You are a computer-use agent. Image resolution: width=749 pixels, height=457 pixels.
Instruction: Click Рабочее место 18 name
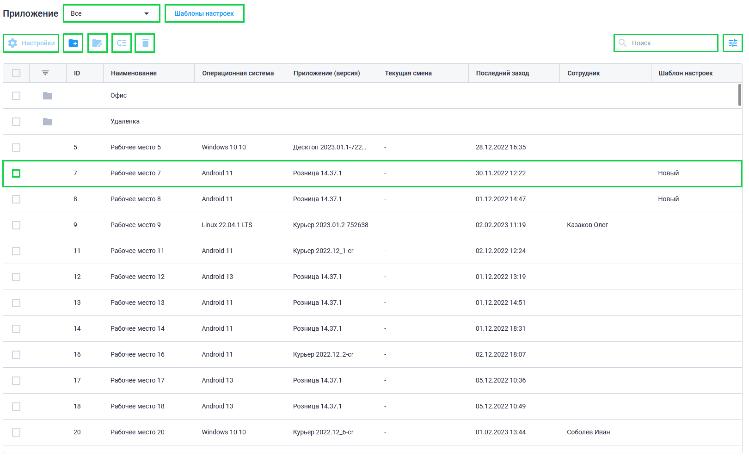coord(137,406)
